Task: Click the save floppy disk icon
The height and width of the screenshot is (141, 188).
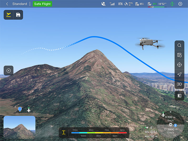Action: click(x=18, y=15)
